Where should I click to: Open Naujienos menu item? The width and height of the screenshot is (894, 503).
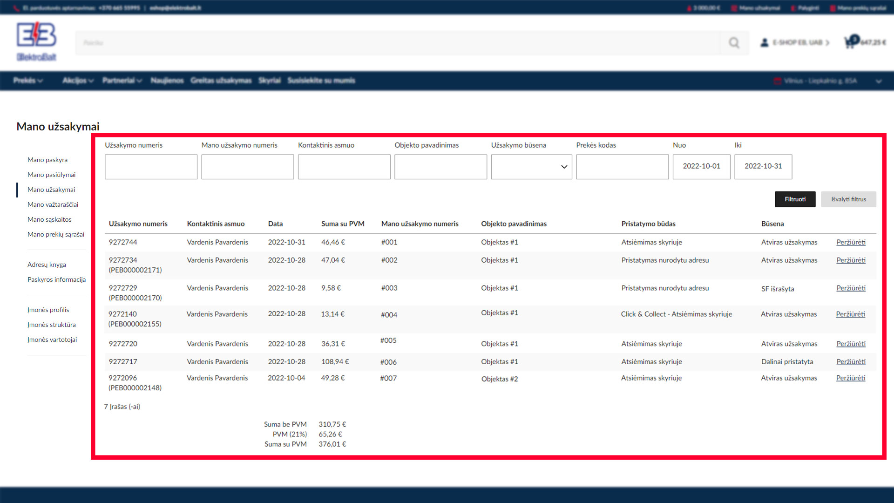(x=167, y=81)
